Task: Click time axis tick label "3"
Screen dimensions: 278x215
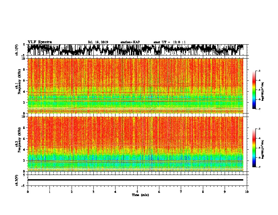Action: coord(93,192)
